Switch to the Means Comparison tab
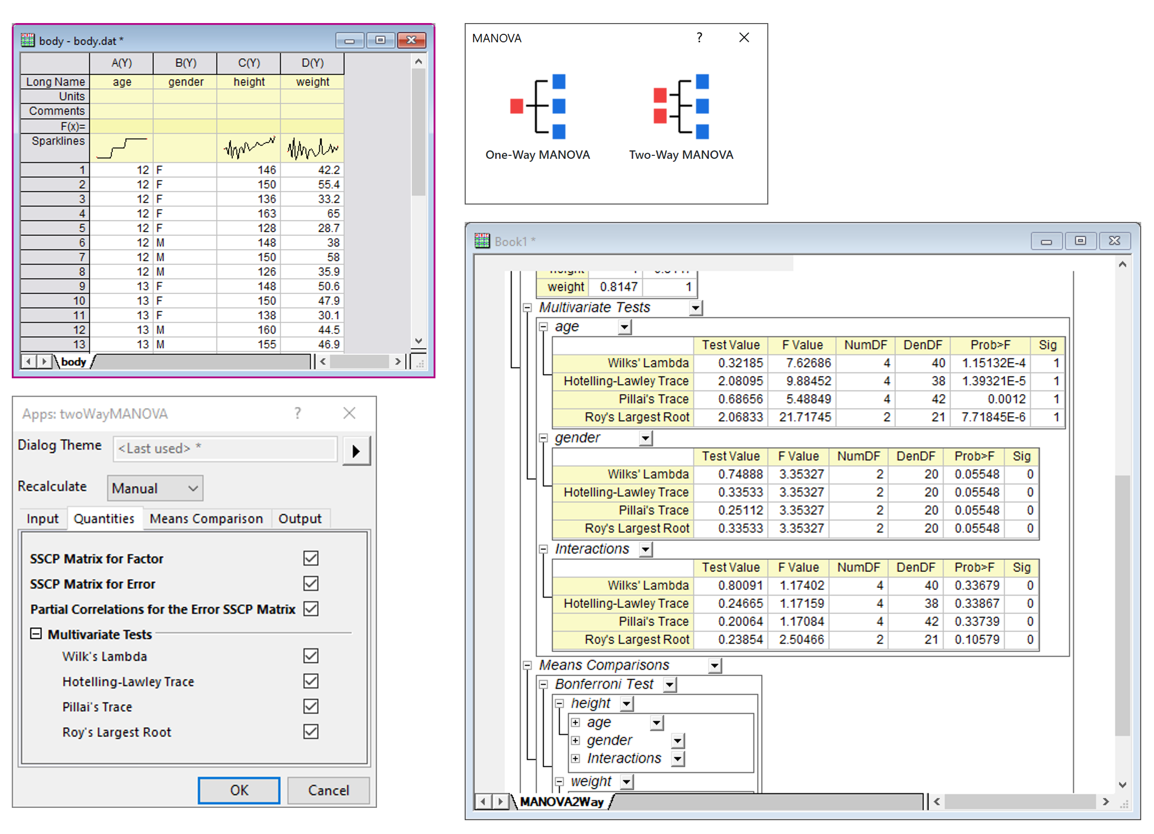The image size is (1154, 834). 206,518
